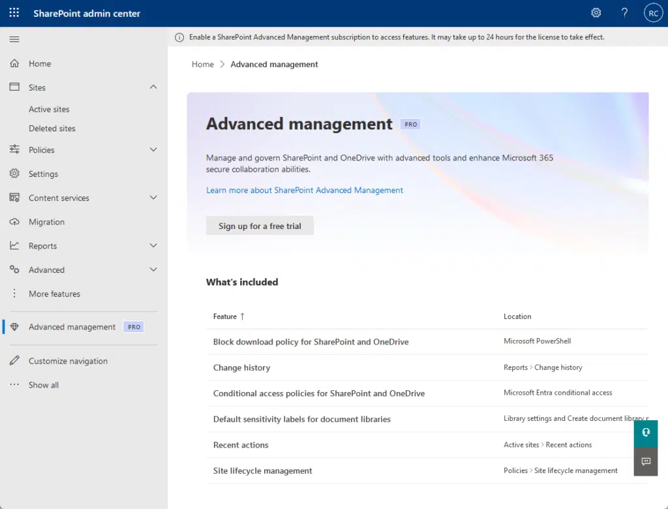Select the Home icon in the sidebar

tap(14, 63)
